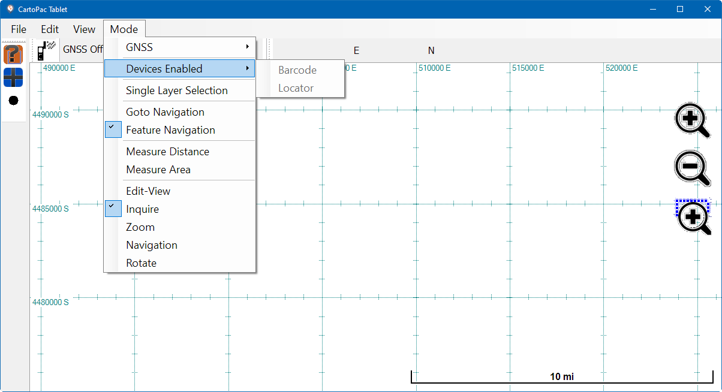The width and height of the screenshot is (722, 392).
Task: Click the GNSS receiver status icon
Action: pos(46,50)
